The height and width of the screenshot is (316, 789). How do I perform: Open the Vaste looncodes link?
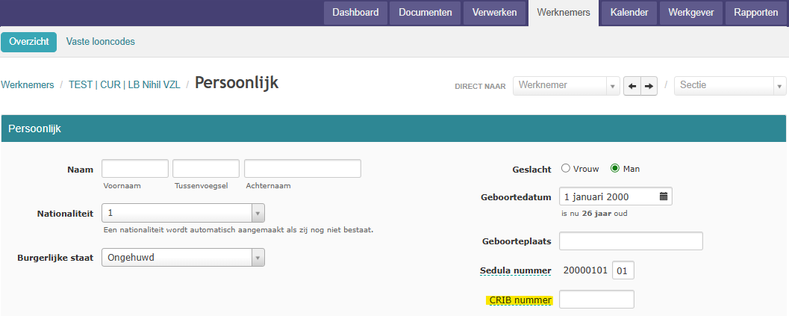101,42
